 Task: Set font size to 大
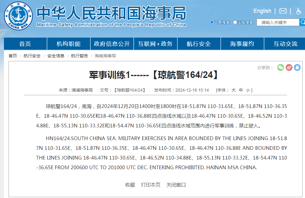[233, 90]
